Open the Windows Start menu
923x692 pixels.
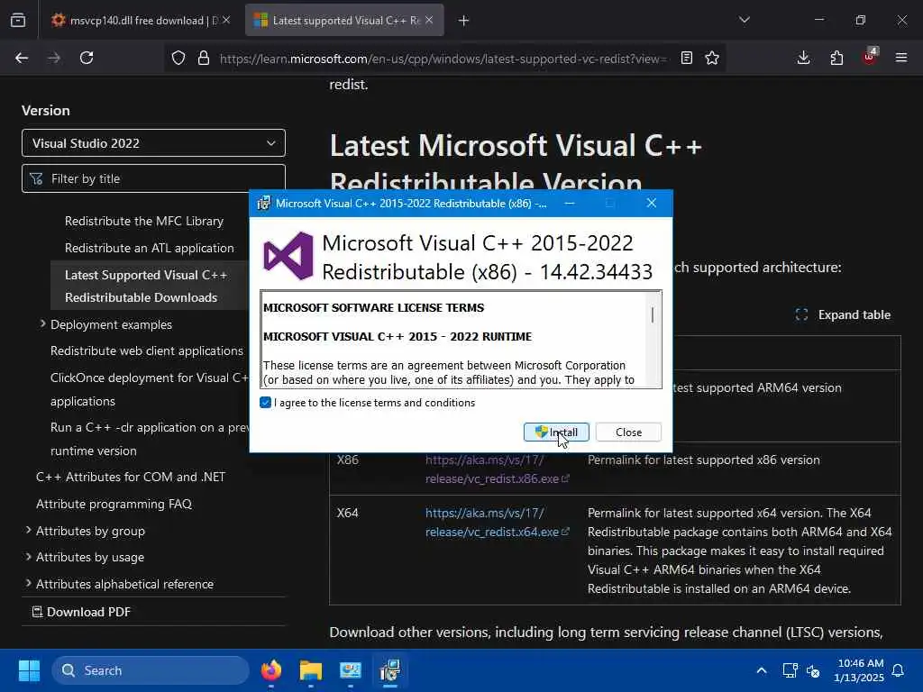coord(29,670)
